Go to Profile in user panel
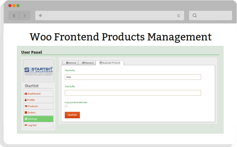Image resolution: width=237 pixels, height=147 pixels. click(x=38, y=100)
